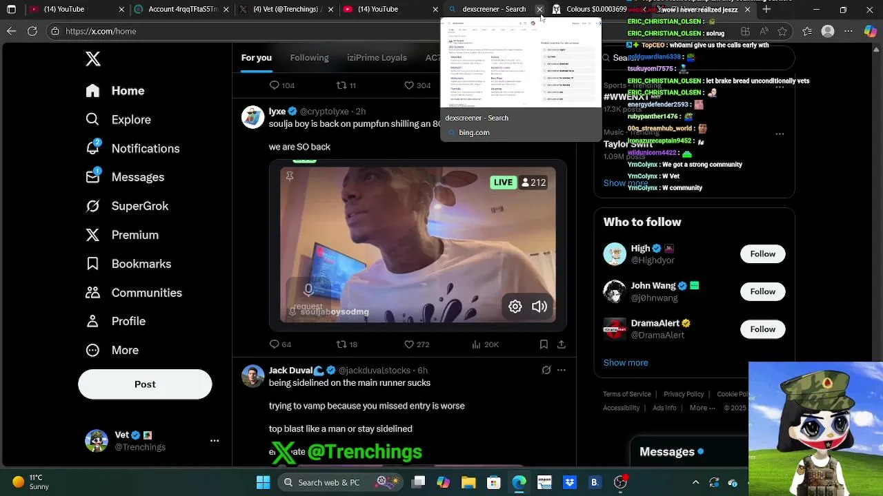Screen dimensions: 883x496
Task: Open the tab actions menu in Edge
Action: point(12,10)
